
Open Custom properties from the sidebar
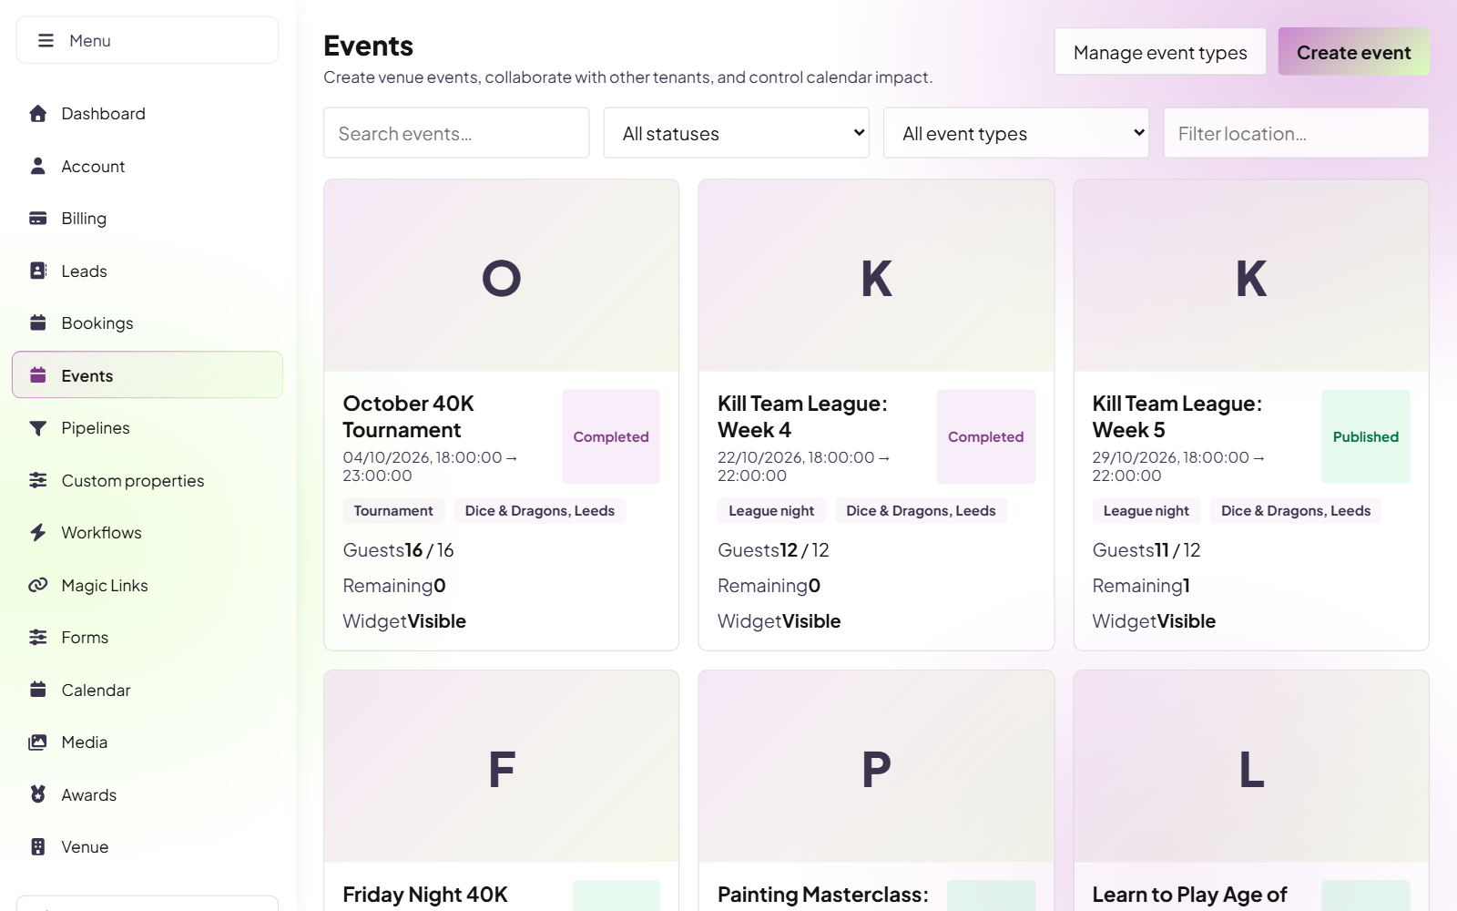[148, 480]
